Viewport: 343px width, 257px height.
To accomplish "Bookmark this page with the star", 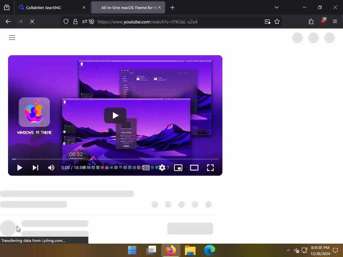I will [x=277, y=22].
